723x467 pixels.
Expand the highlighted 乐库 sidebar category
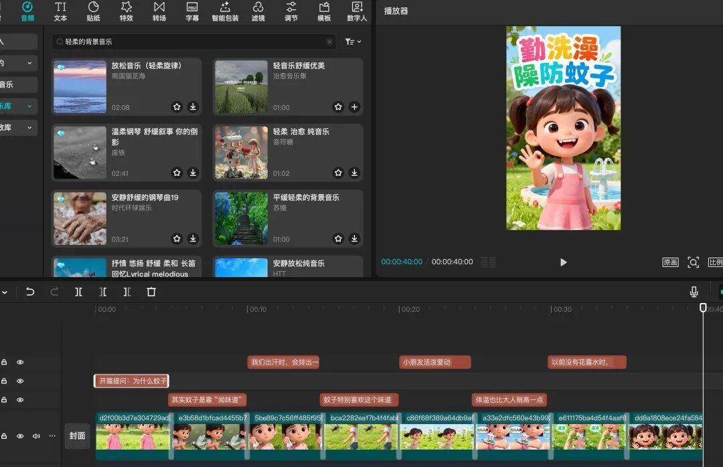coord(29,106)
